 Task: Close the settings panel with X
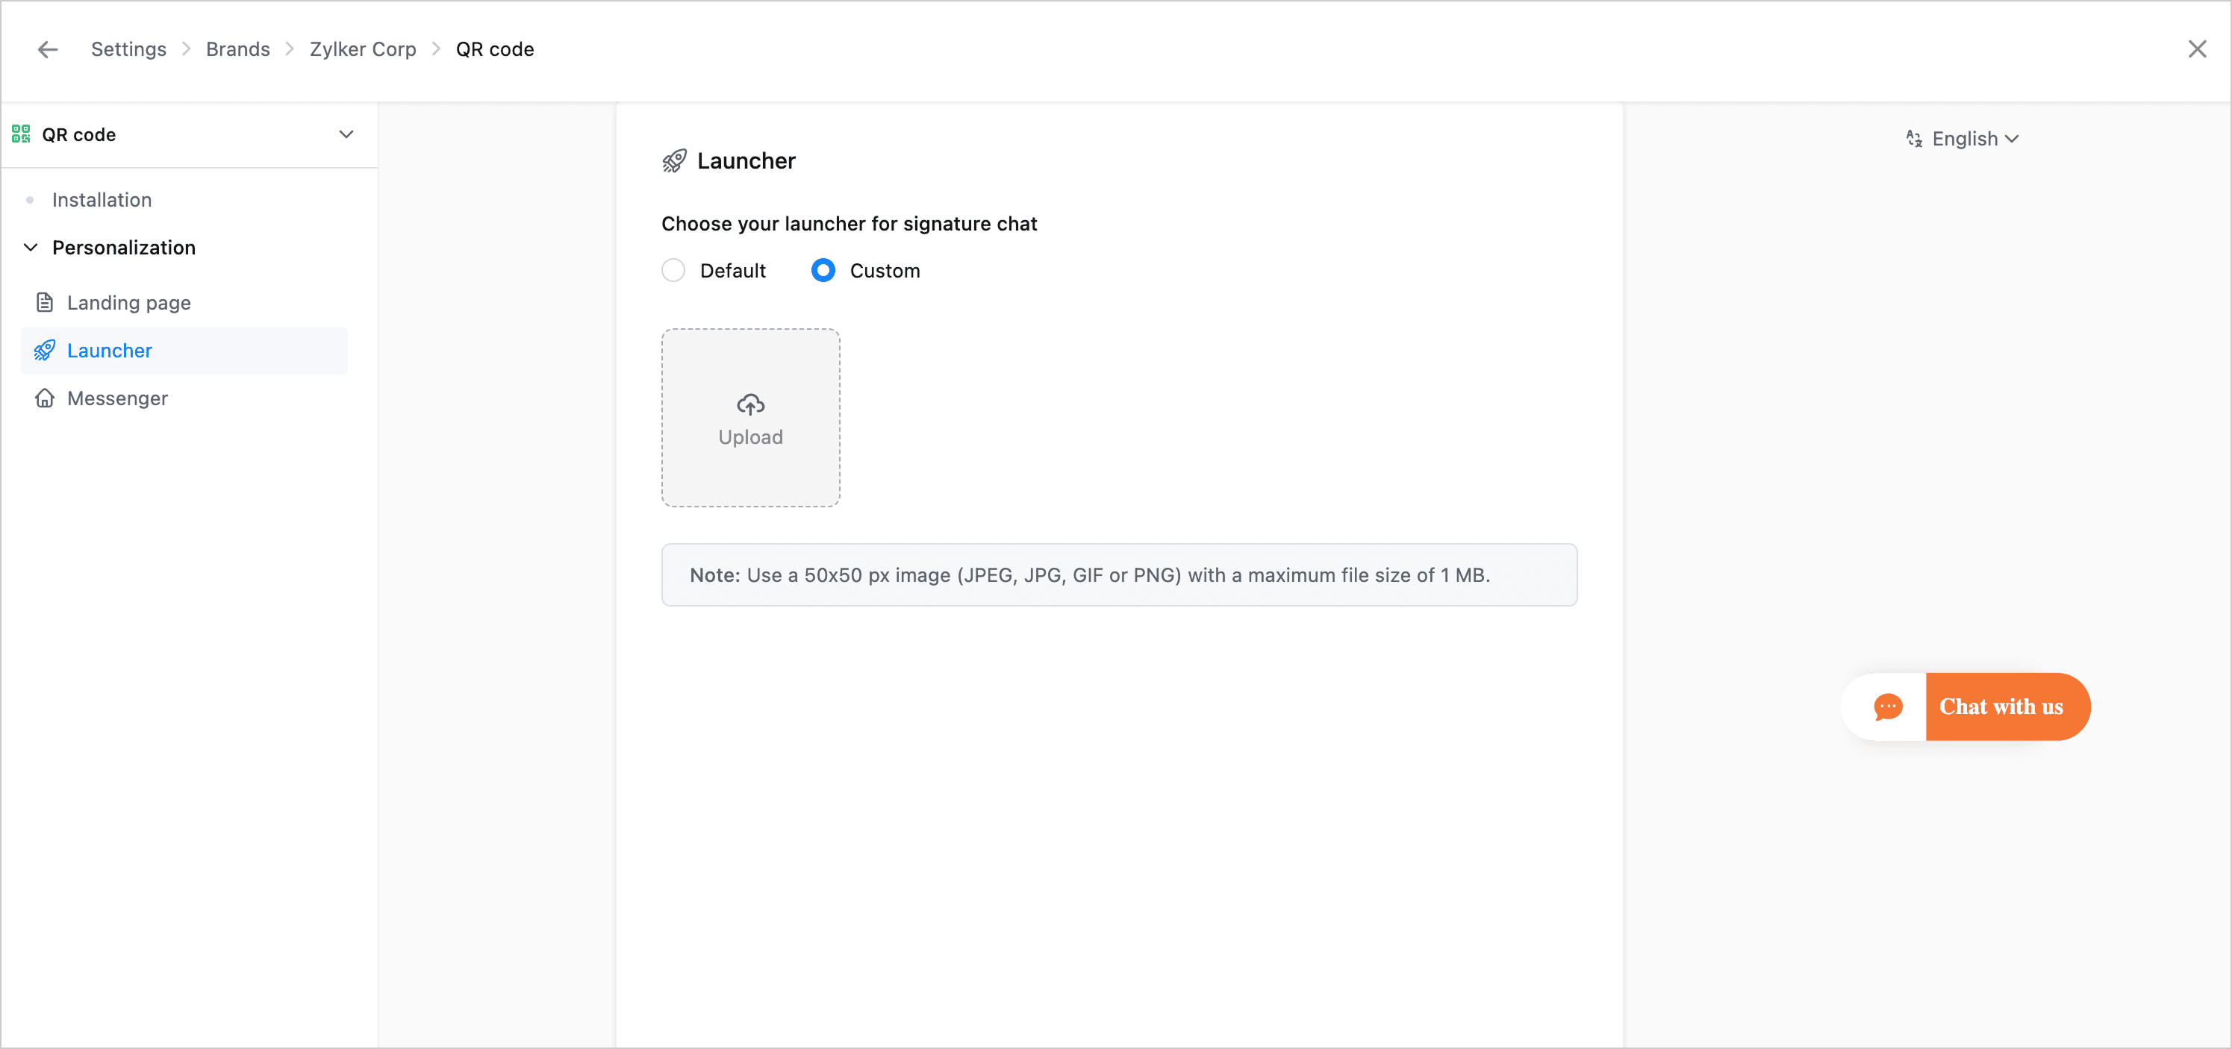2196,49
